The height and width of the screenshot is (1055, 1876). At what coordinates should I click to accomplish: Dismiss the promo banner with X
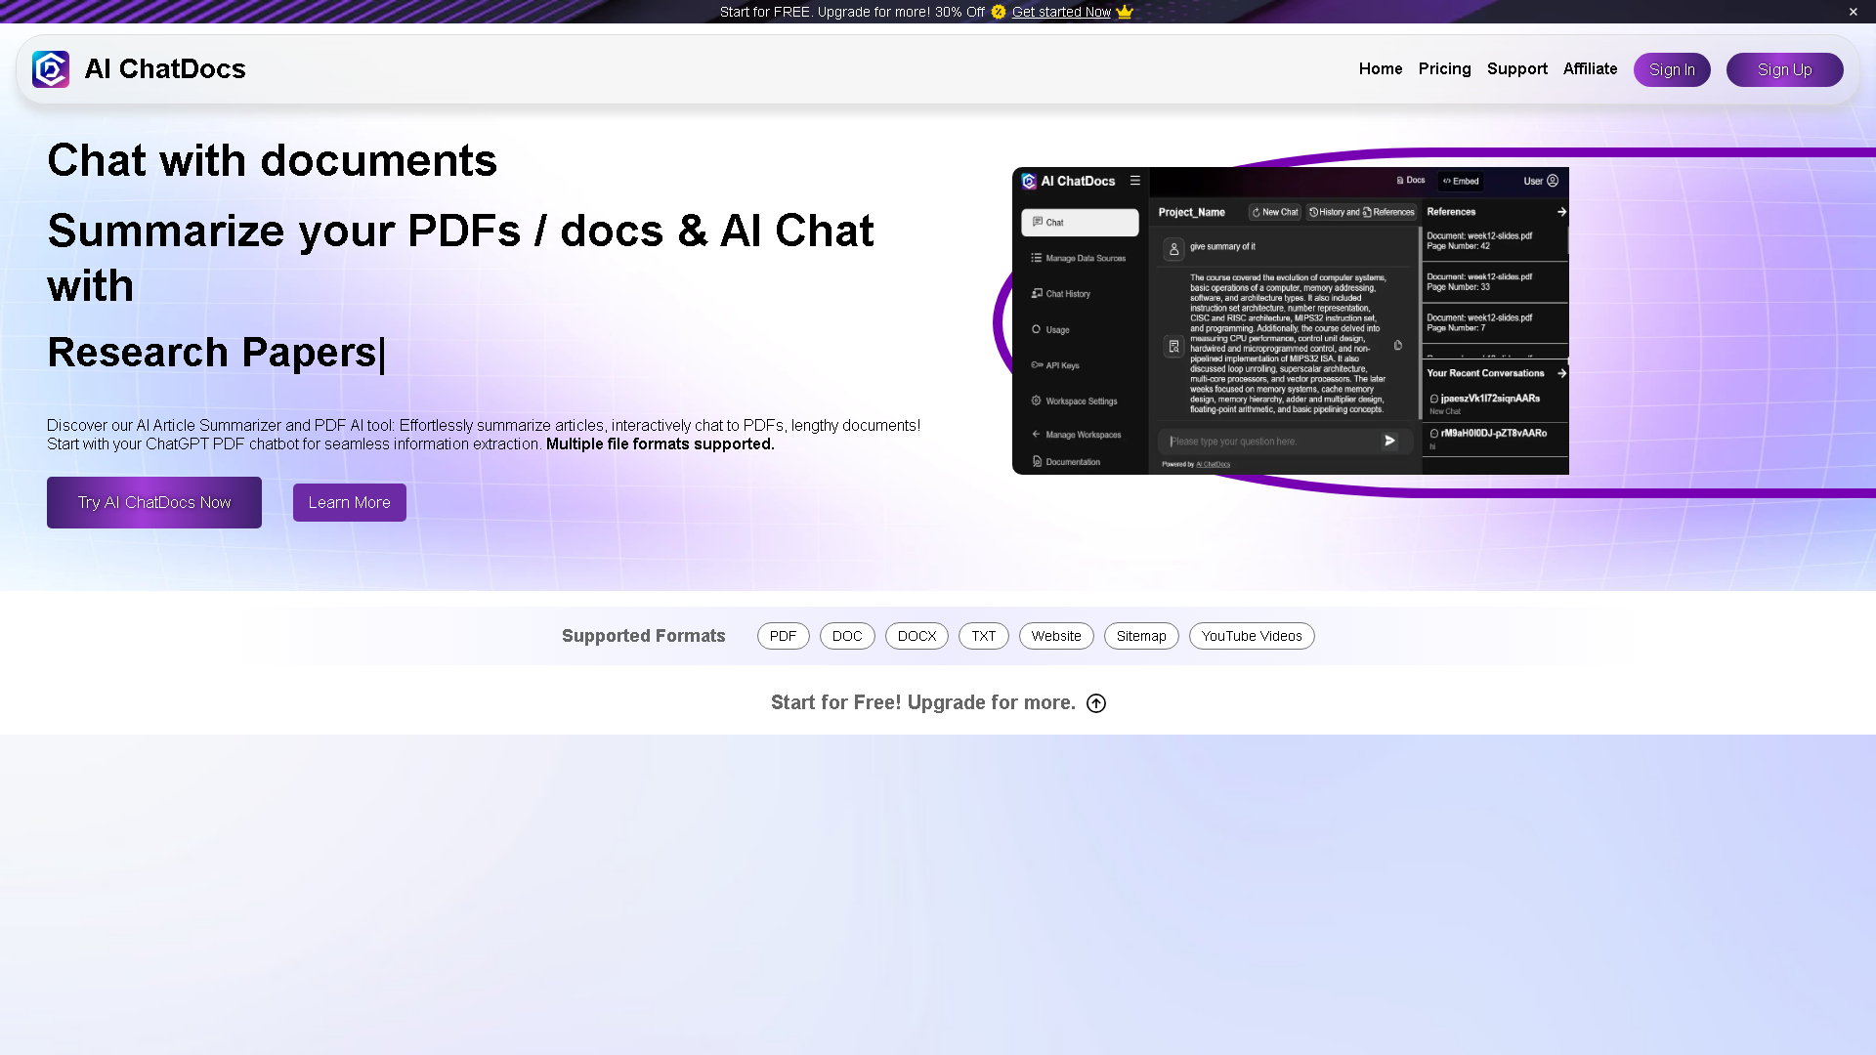click(x=1853, y=12)
